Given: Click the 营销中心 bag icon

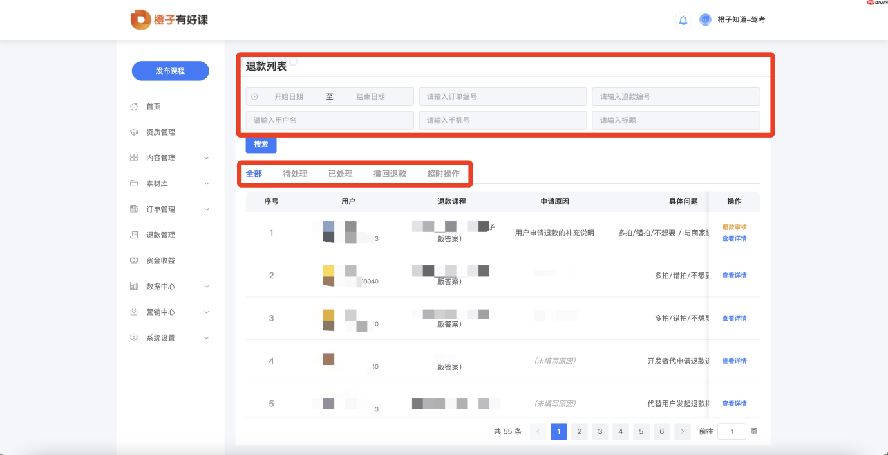Looking at the screenshot, I should click(x=134, y=312).
